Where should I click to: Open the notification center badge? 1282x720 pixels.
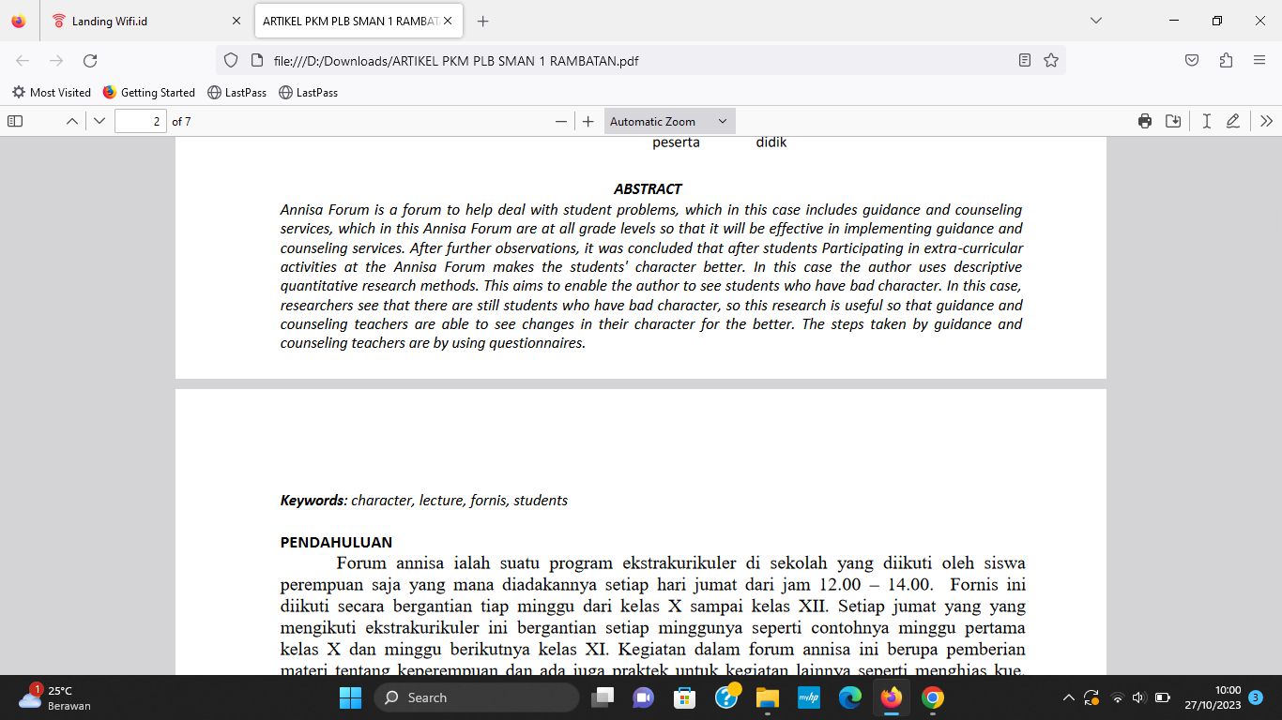(x=1256, y=697)
